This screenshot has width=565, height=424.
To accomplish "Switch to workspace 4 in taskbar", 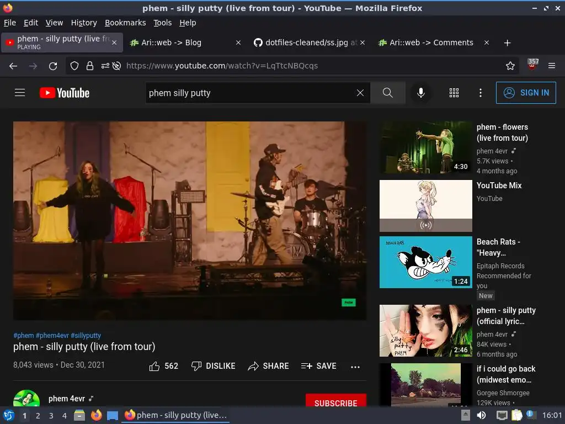I will [65, 416].
